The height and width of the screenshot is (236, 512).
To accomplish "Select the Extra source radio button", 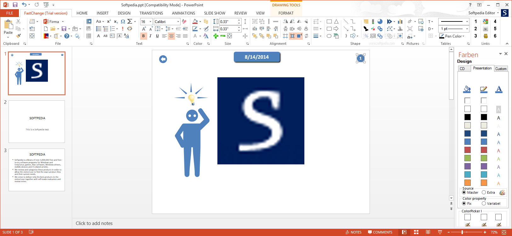I will click(484, 192).
